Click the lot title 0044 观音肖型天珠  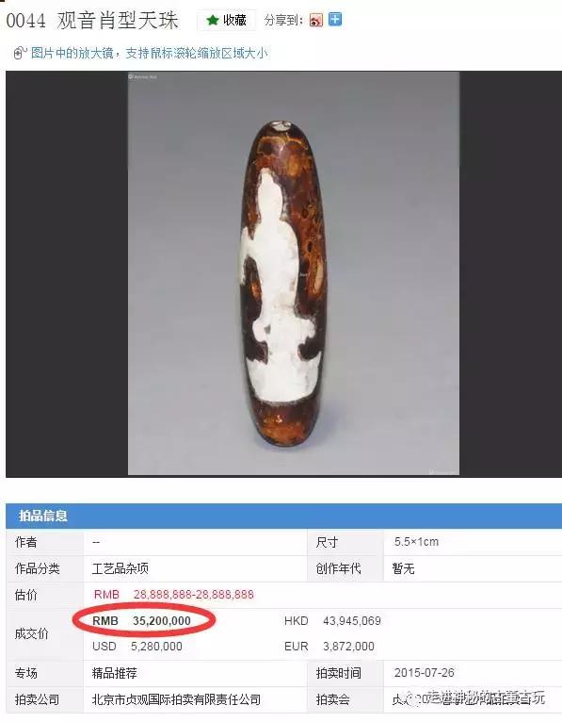click(92, 21)
